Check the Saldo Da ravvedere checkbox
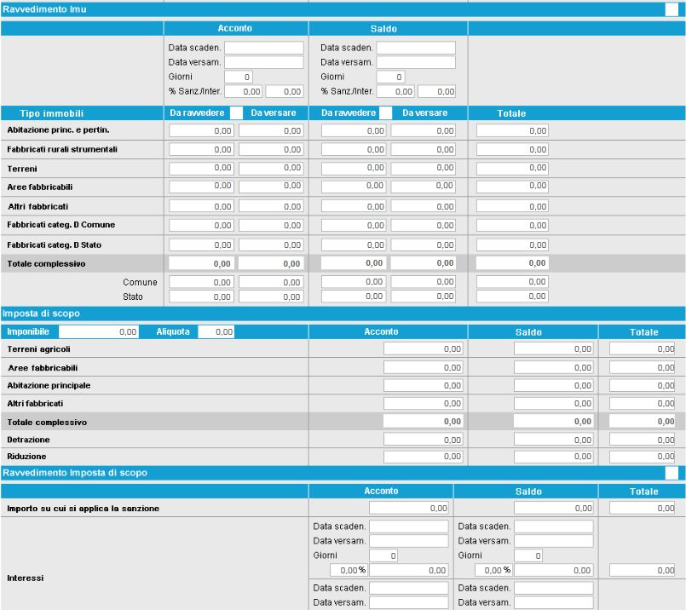Image resolution: width=686 pixels, height=610 pixels. (386, 112)
